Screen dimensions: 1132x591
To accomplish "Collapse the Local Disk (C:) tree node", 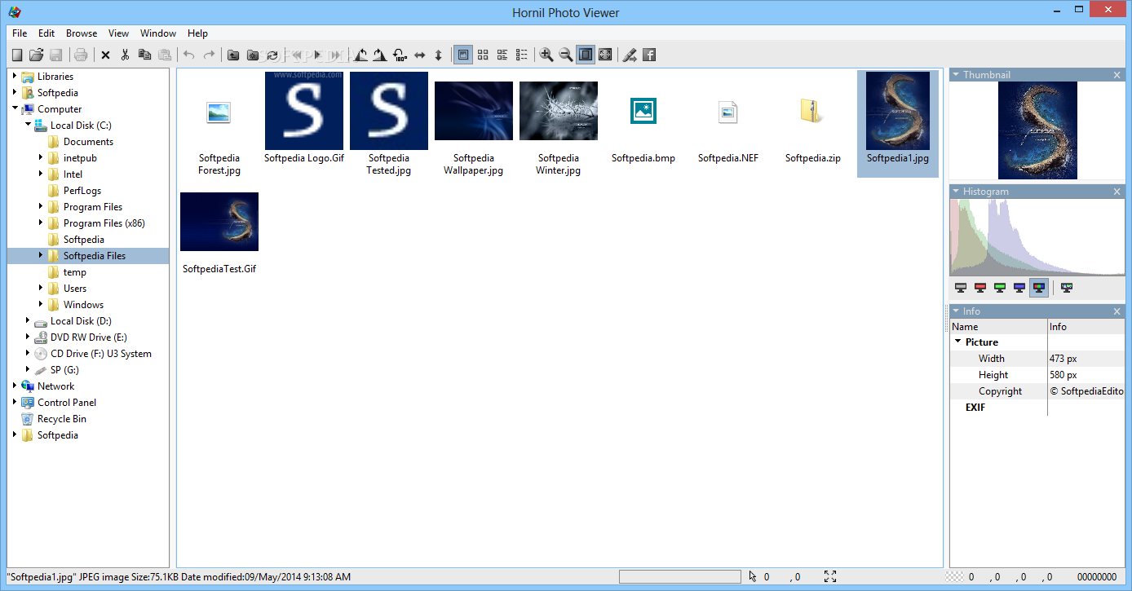I will [x=28, y=125].
